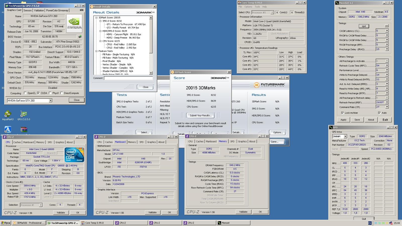Switch to Sensors tab in GPU-Z
Viewport: 402px width, 226px height.
pyautogui.click(x=28, y=10)
